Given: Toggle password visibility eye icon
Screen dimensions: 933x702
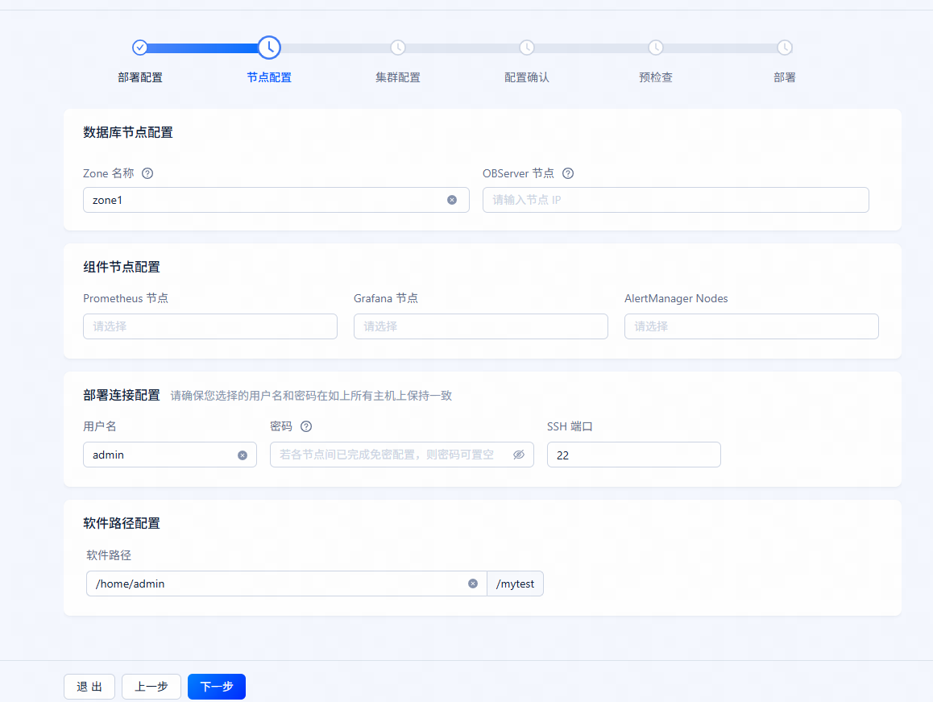Looking at the screenshot, I should tap(519, 455).
